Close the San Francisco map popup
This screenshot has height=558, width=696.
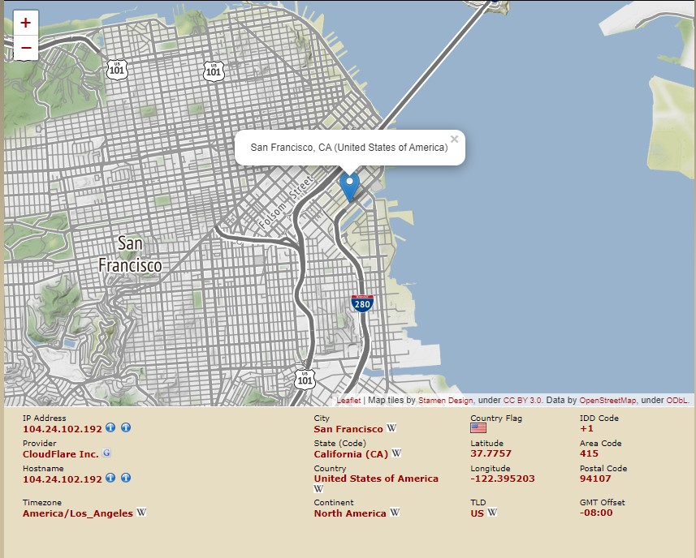[454, 139]
